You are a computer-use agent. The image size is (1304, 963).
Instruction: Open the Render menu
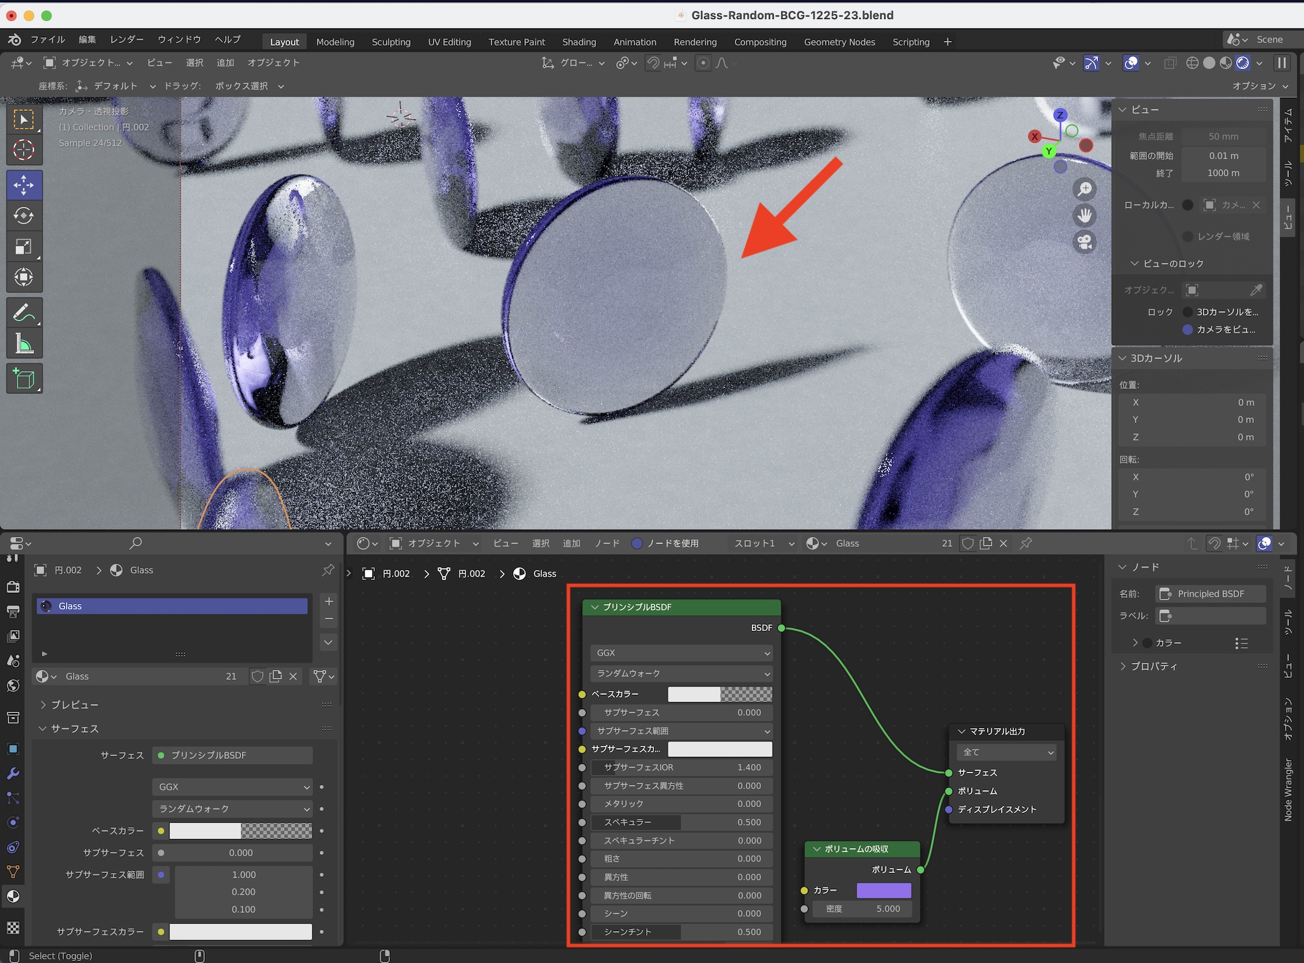coord(126,40)
